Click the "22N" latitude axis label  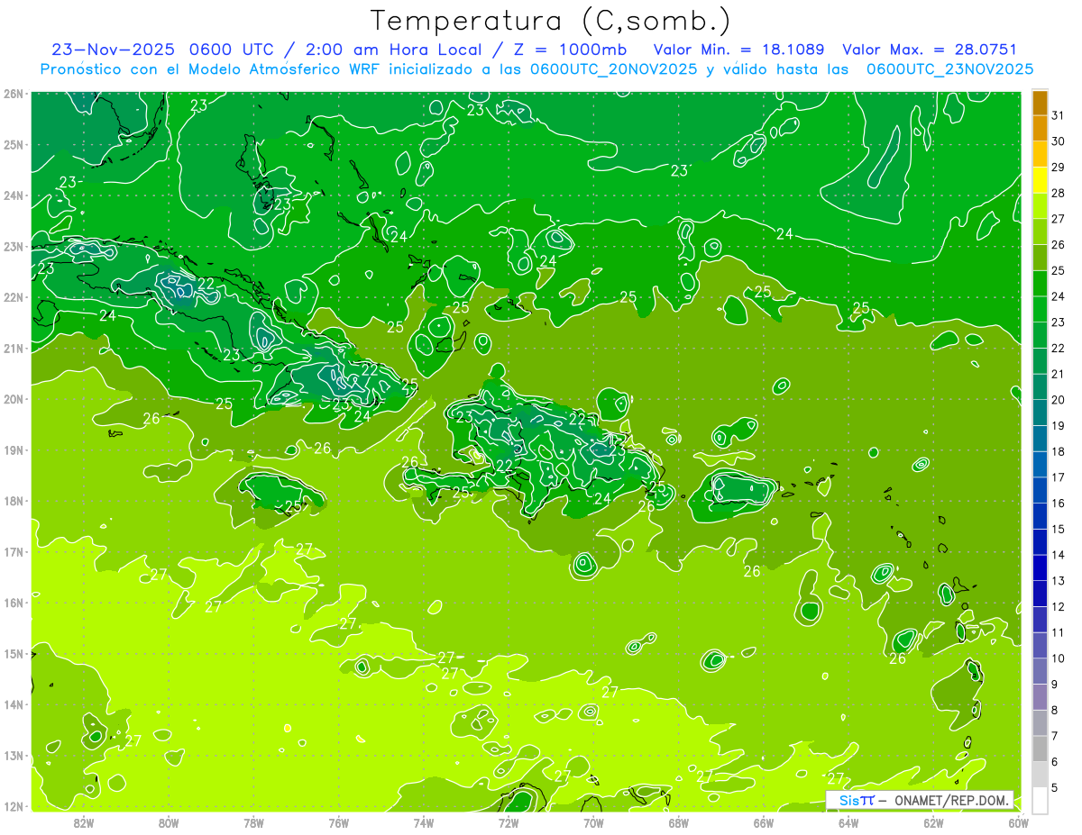coord(14,297)
